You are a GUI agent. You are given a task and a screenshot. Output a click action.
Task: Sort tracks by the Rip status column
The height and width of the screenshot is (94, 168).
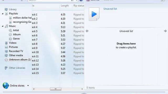[x=79, y=6]
